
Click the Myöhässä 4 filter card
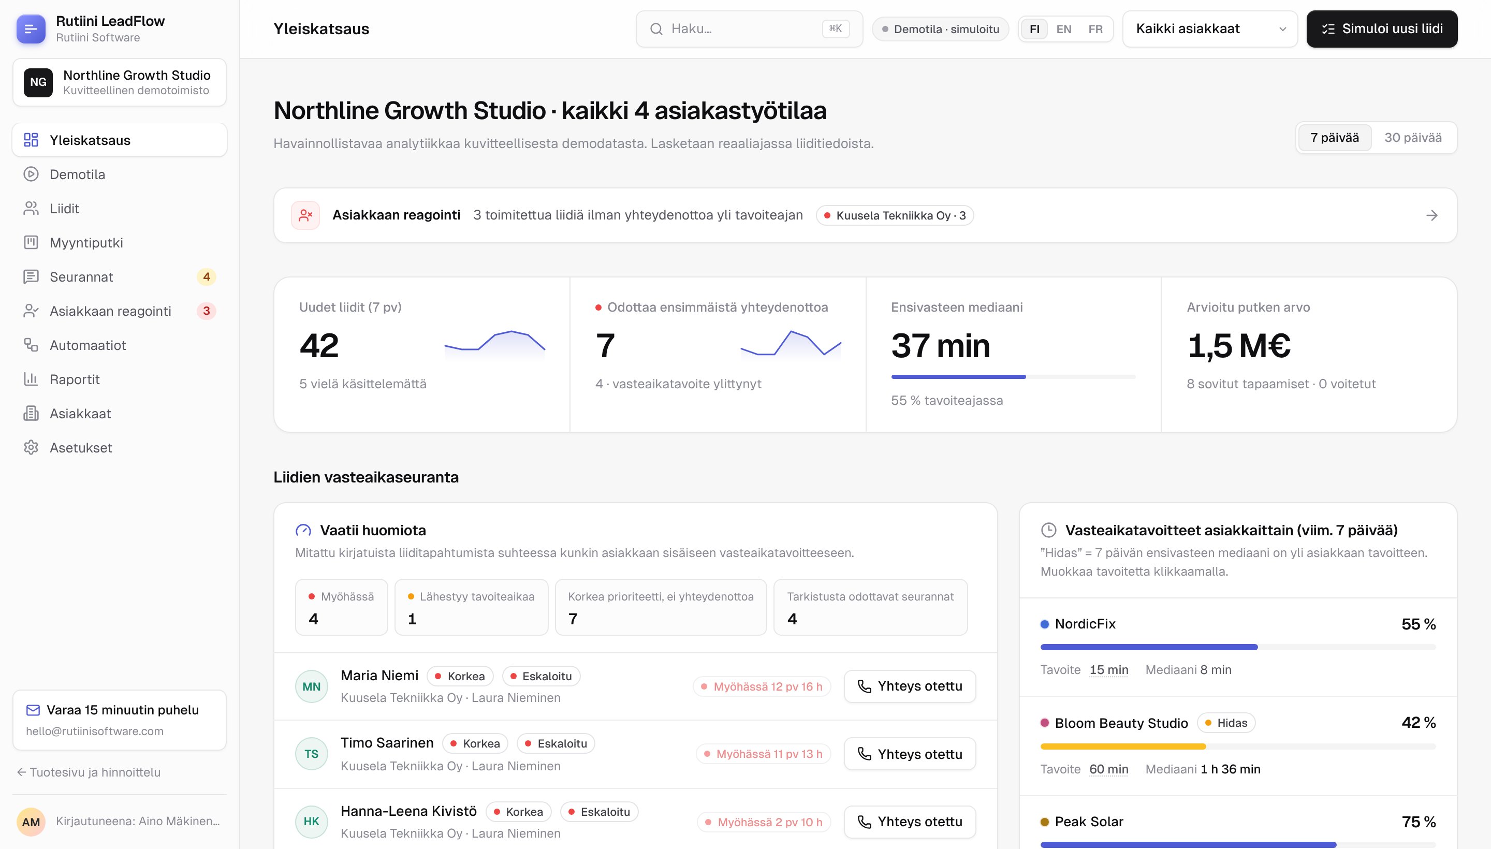[341, 607]
